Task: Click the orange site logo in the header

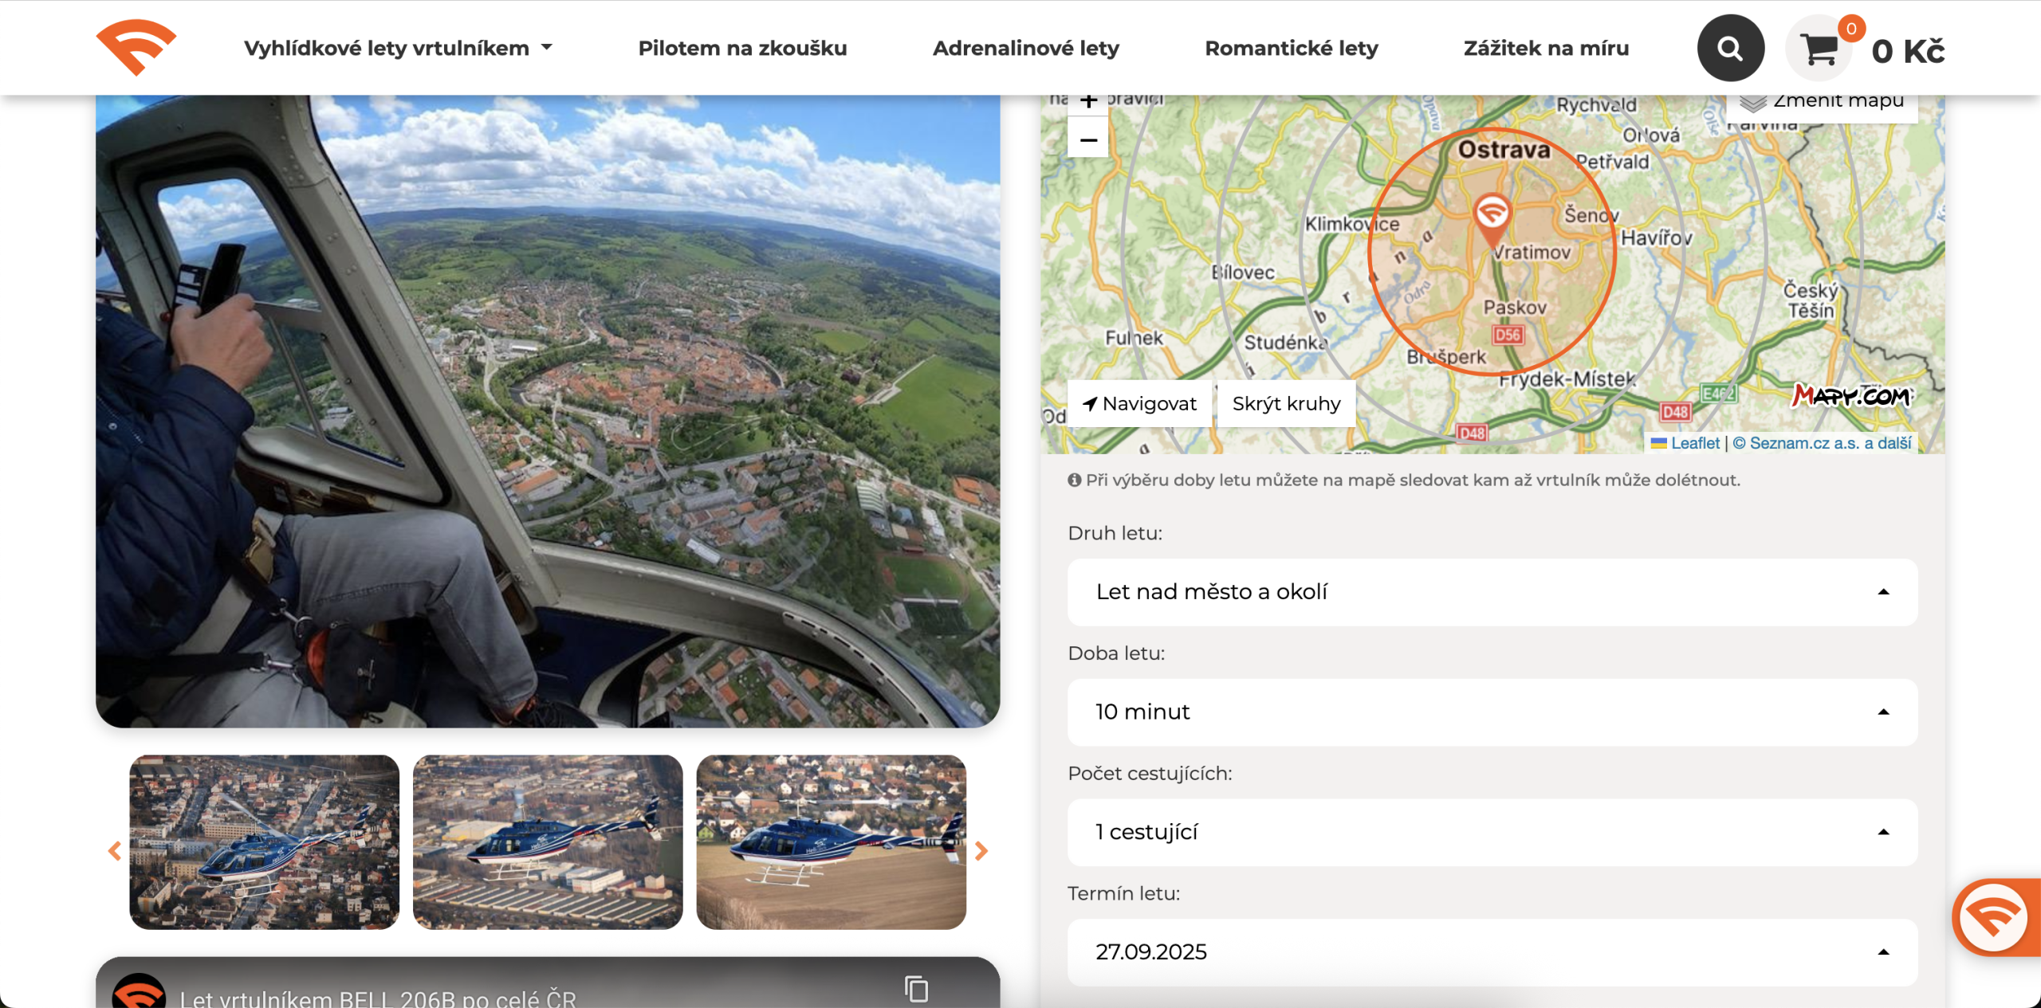Action: 136,48
